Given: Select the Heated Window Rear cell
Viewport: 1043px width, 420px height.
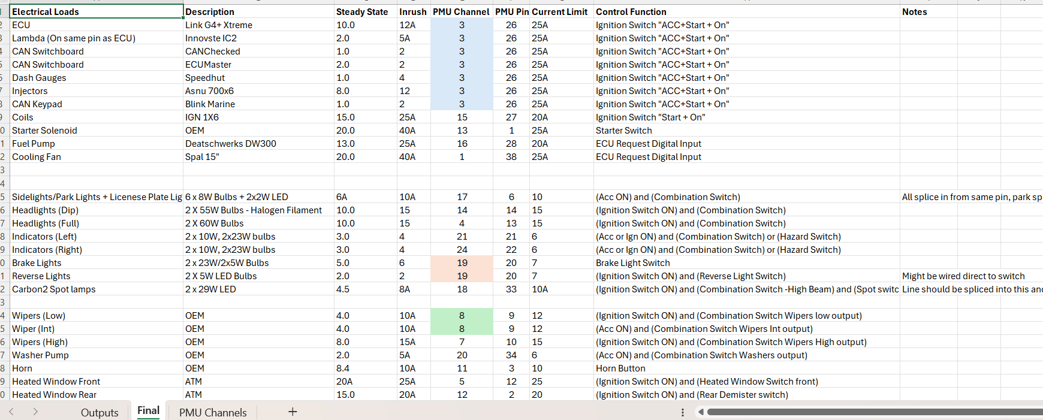Looking at the screenshot, I should point(97,394).
